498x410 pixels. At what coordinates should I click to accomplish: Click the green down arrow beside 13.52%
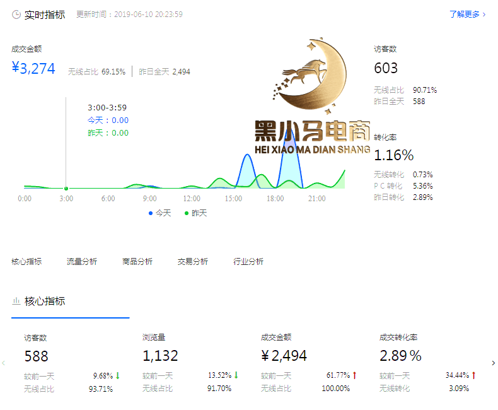click(x=236, y=375)
